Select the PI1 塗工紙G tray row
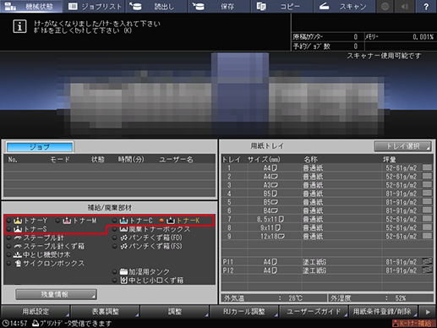 tap(327, 261)
